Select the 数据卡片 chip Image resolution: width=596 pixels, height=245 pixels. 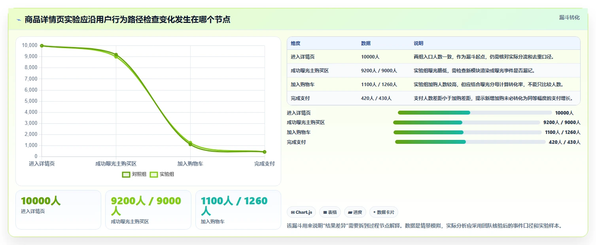coord(384,212)
